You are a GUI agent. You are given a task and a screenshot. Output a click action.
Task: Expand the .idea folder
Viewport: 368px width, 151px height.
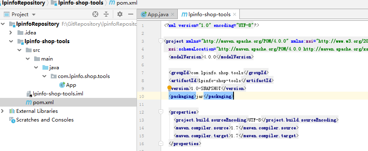(x=11, y=33)
